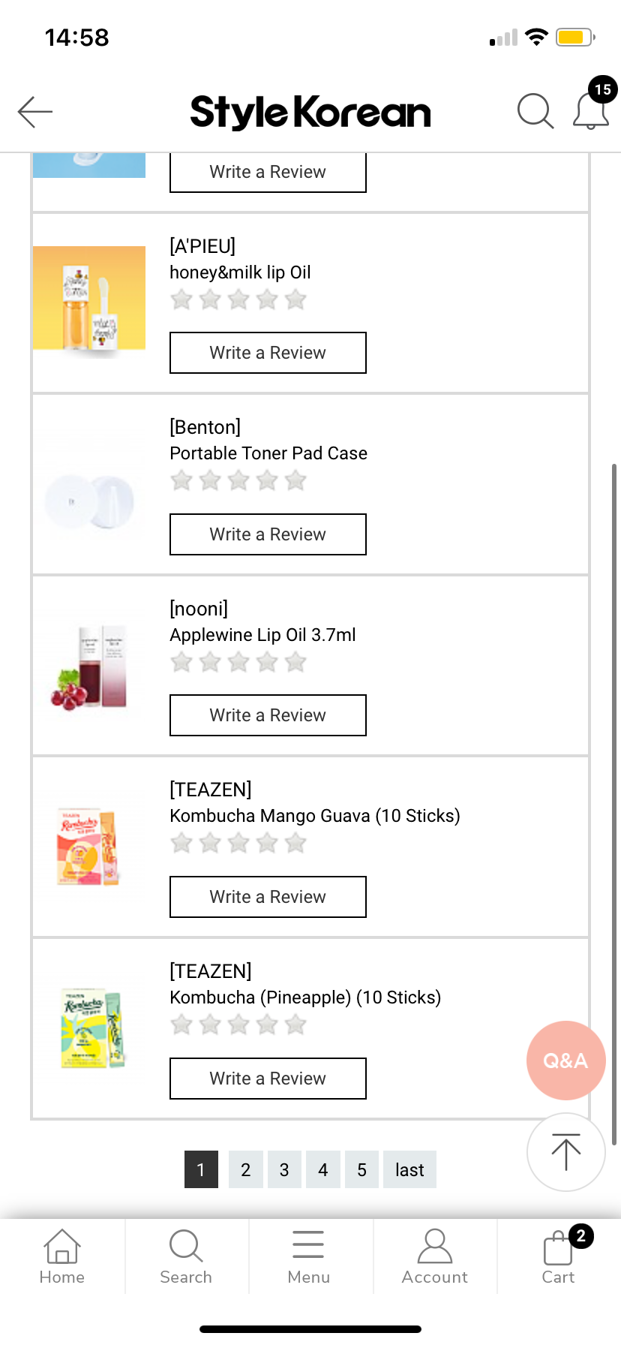Write a review for honey&milk lip Oil
Image resolution: width=621 pixels, height=1345 pixels.
268,353
